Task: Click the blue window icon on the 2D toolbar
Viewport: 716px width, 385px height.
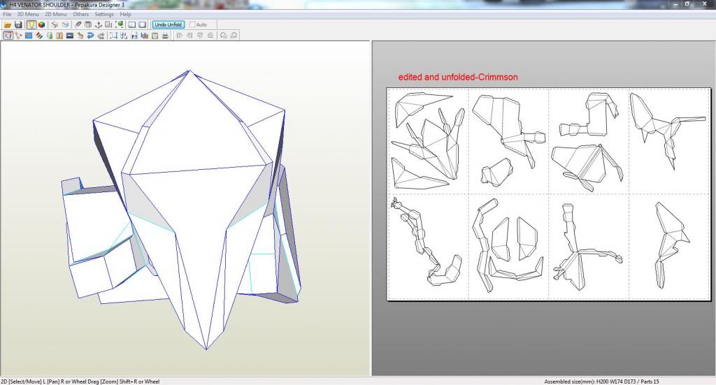Action: [29, 36]
